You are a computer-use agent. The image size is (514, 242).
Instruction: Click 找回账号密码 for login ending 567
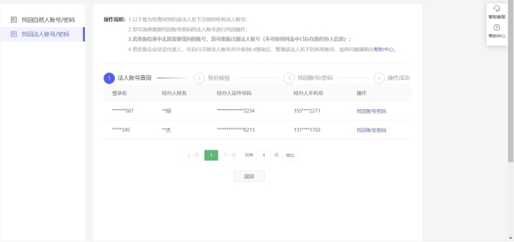371,111
